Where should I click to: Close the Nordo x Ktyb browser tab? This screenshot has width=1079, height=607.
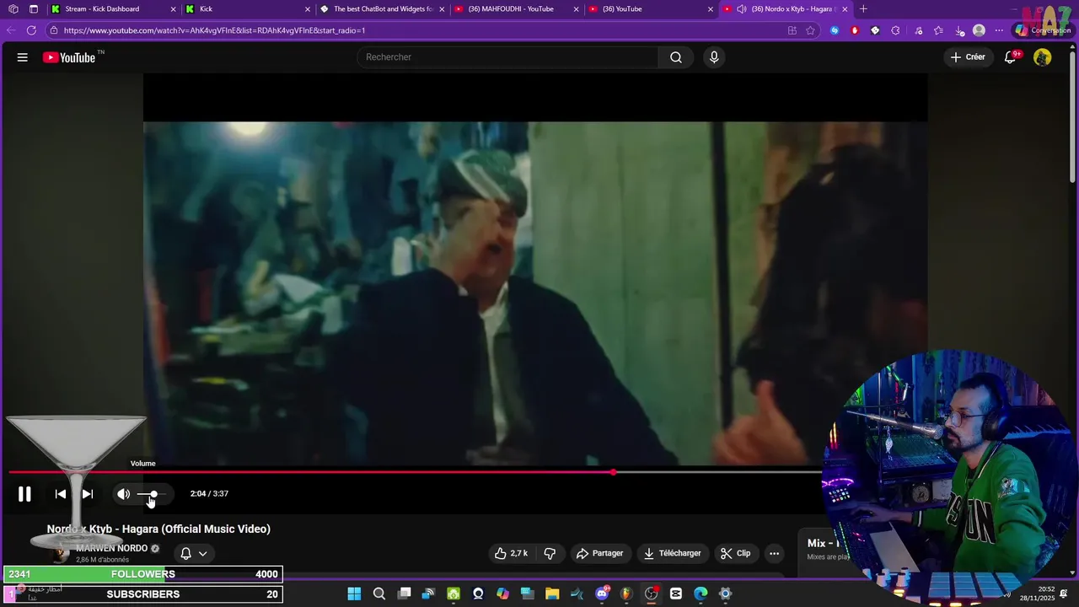click(x=845, y=9)
